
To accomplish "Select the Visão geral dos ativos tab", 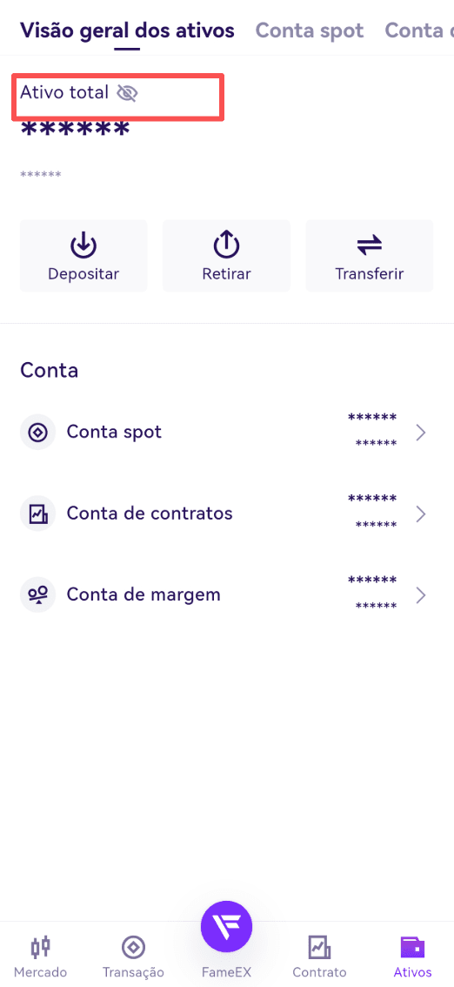I will click(x=127, y=30).
